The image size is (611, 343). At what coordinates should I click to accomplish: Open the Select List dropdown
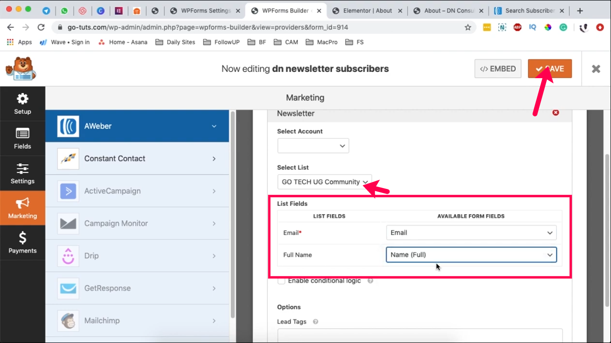pos(324,182)
